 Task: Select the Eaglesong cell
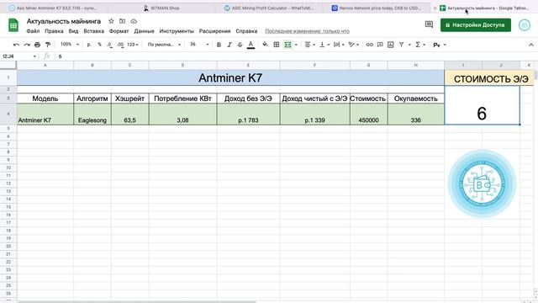click(x=92, y=114)
